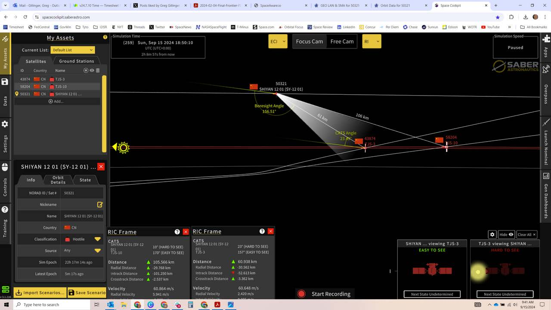This screenshot has height=310, width=551.
Task: Switch to the Ground Stations tab
Action: (76, 61)
